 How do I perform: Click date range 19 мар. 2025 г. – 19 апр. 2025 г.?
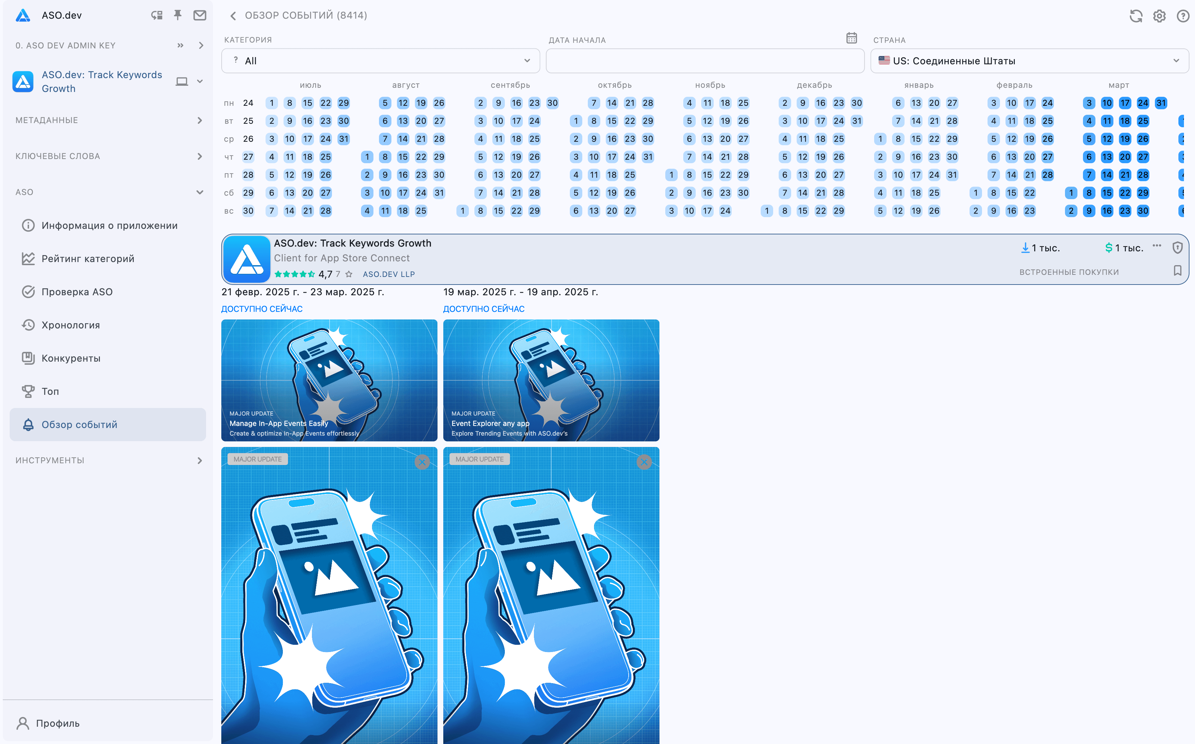tap(521, 292)
